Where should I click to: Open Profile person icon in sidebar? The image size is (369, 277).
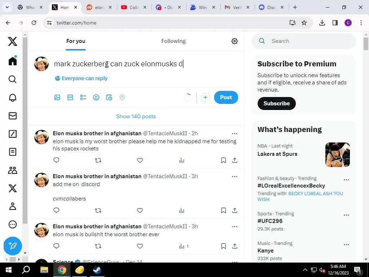[13, 206]
